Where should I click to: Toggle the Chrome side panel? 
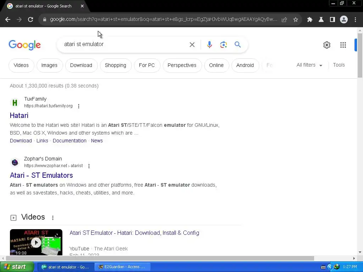pos(333,20)
